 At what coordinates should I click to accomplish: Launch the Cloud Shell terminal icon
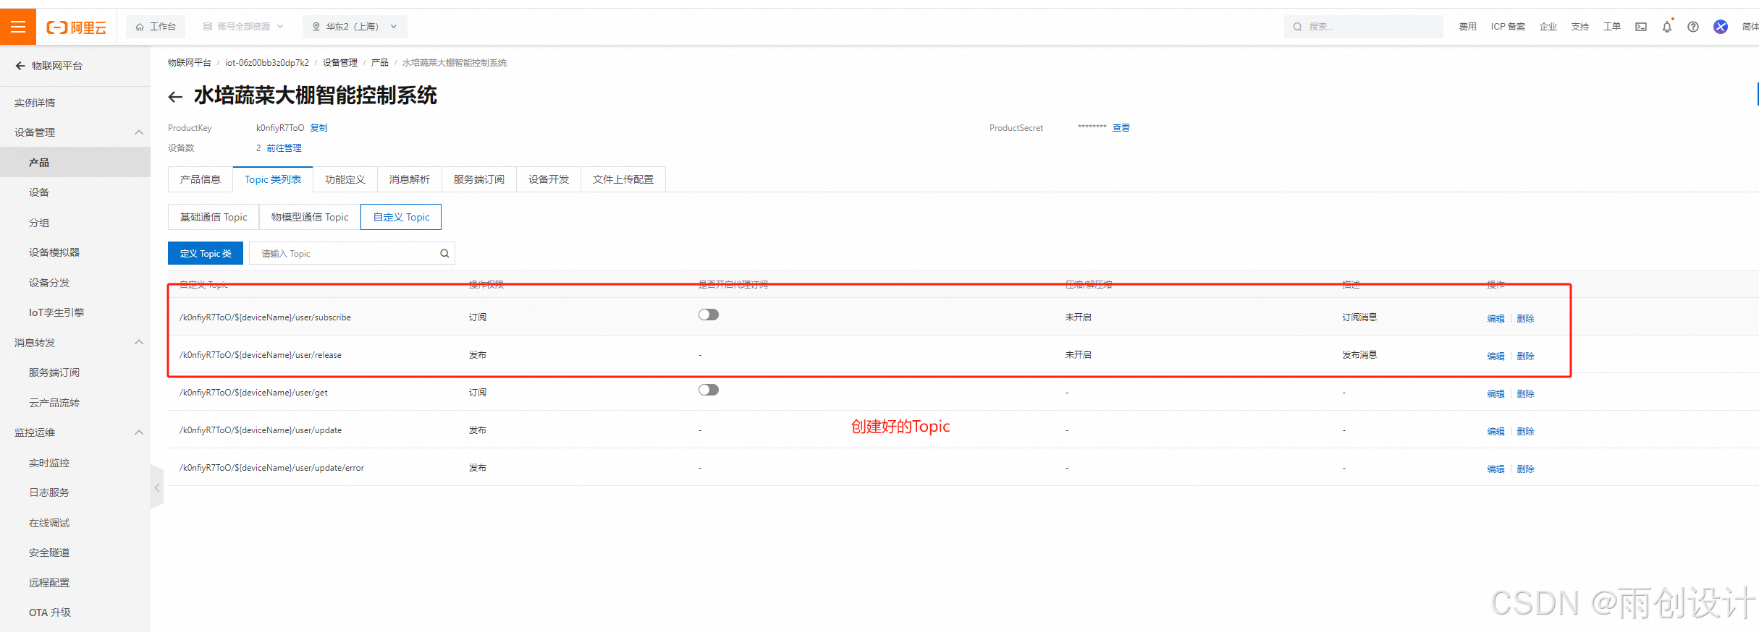click(1641, 27)
